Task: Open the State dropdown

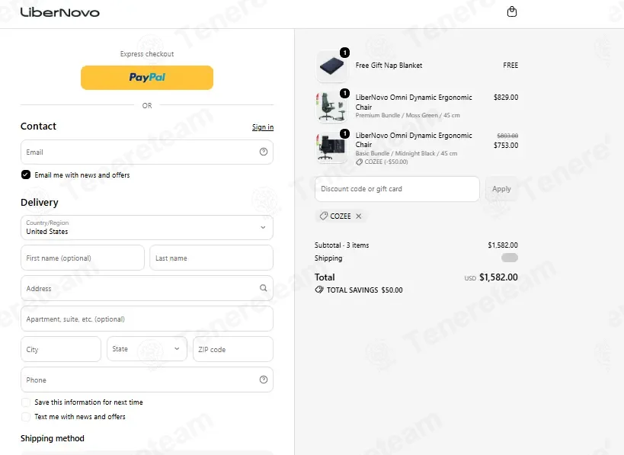Action: (147, 349)
